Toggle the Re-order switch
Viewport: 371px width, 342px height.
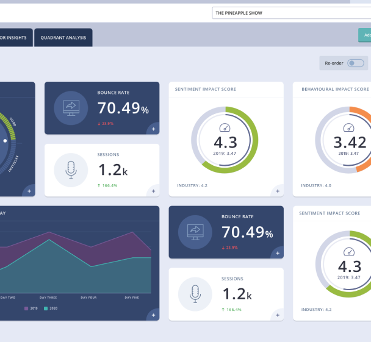[355, 63]
